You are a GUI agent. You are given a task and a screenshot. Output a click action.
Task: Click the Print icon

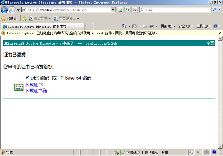(152, 26)
